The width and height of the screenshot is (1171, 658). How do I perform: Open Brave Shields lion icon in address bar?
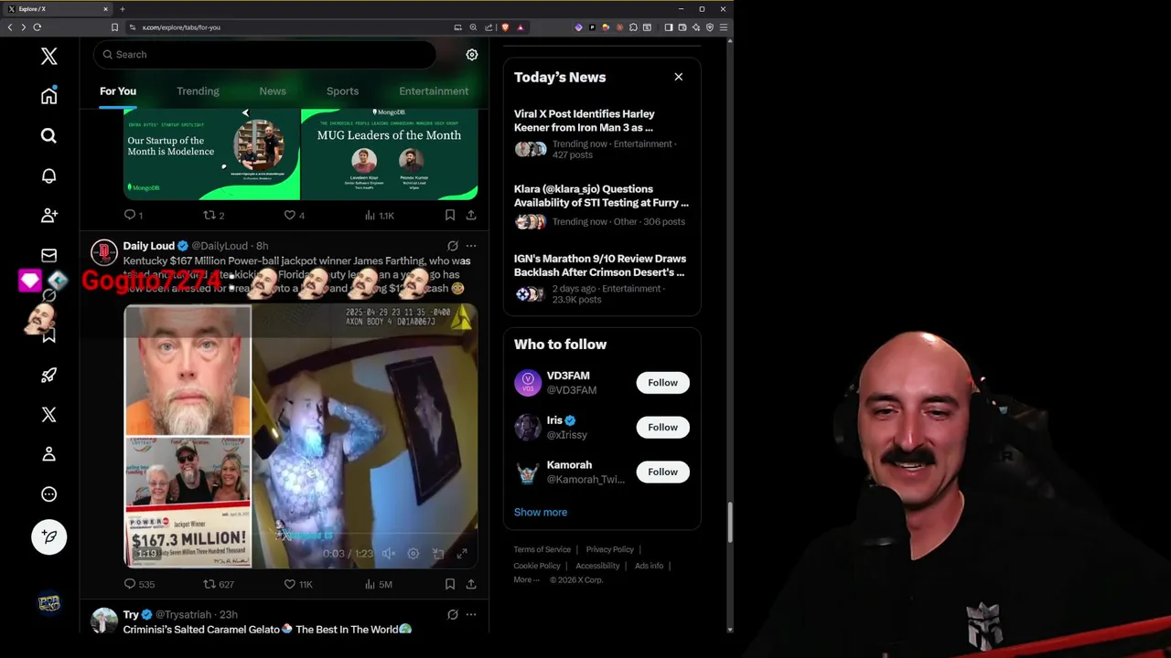pos(505,27)
